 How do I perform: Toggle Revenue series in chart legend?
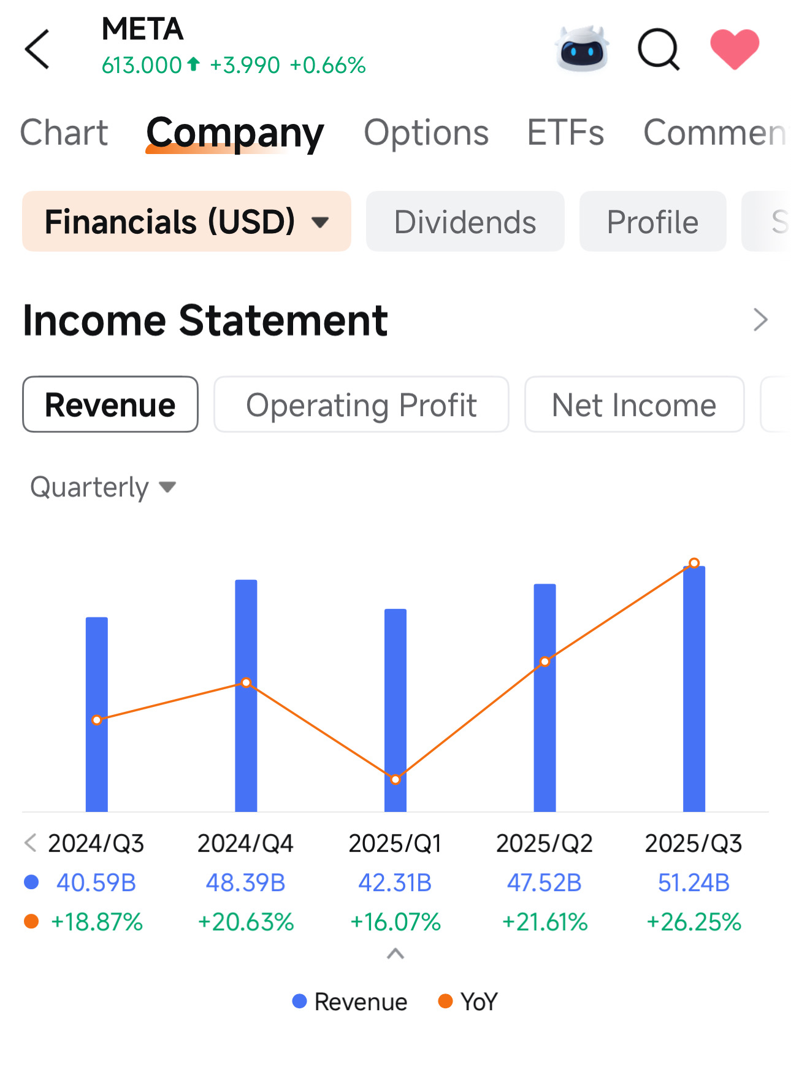pyautogui.click(x=350, y=1002)
